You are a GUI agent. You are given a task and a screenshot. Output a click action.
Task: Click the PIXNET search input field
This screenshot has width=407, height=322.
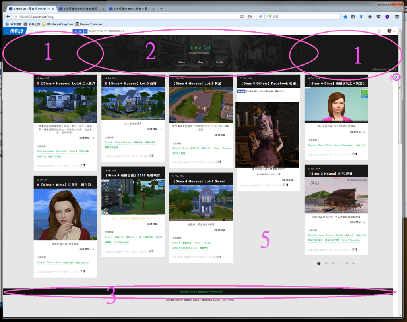tap(50, 31)
